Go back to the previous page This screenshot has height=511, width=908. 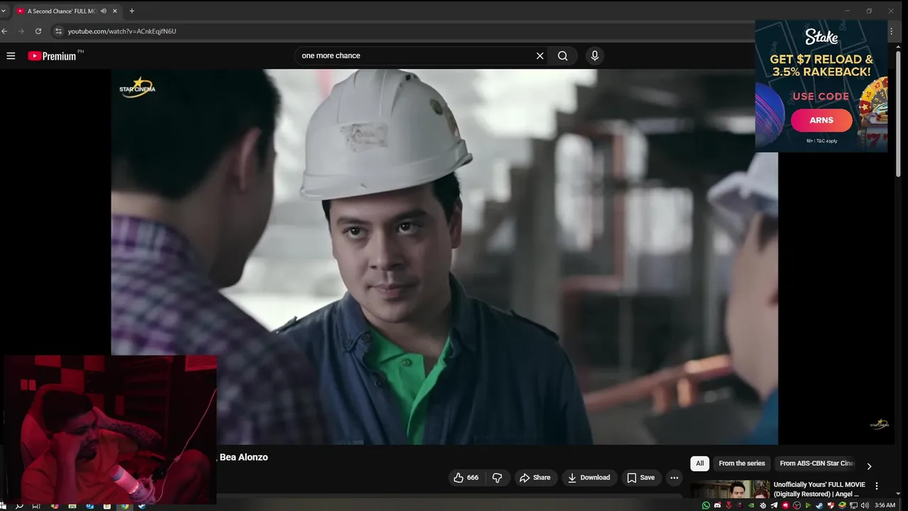[x=5, y=31]
